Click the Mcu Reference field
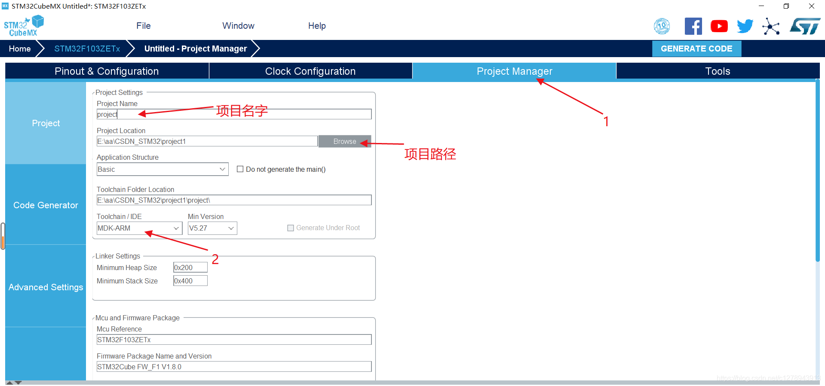This screenshot has width=825, height=386. click(234, 340)
